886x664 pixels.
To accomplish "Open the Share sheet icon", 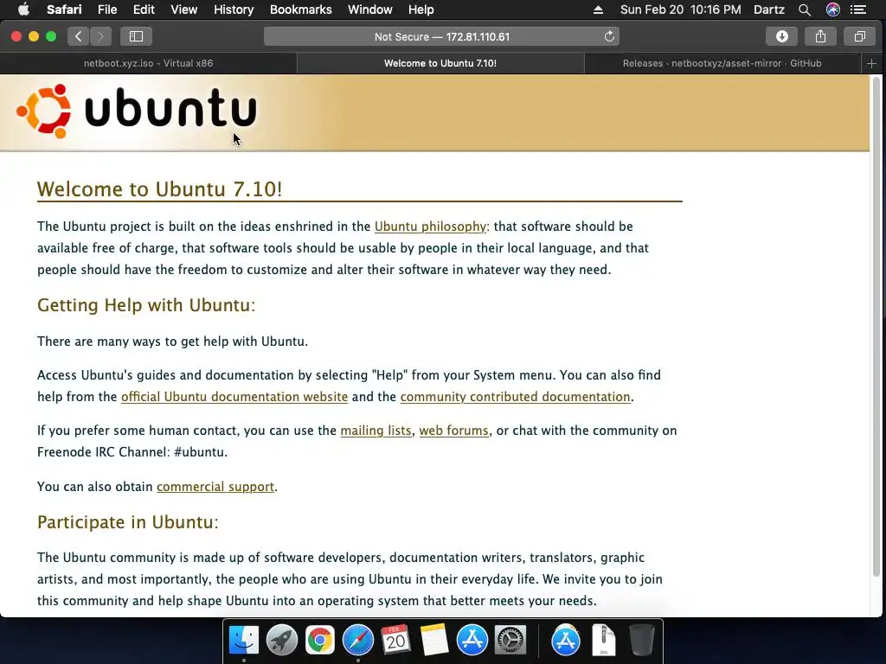I will point(820,36).
